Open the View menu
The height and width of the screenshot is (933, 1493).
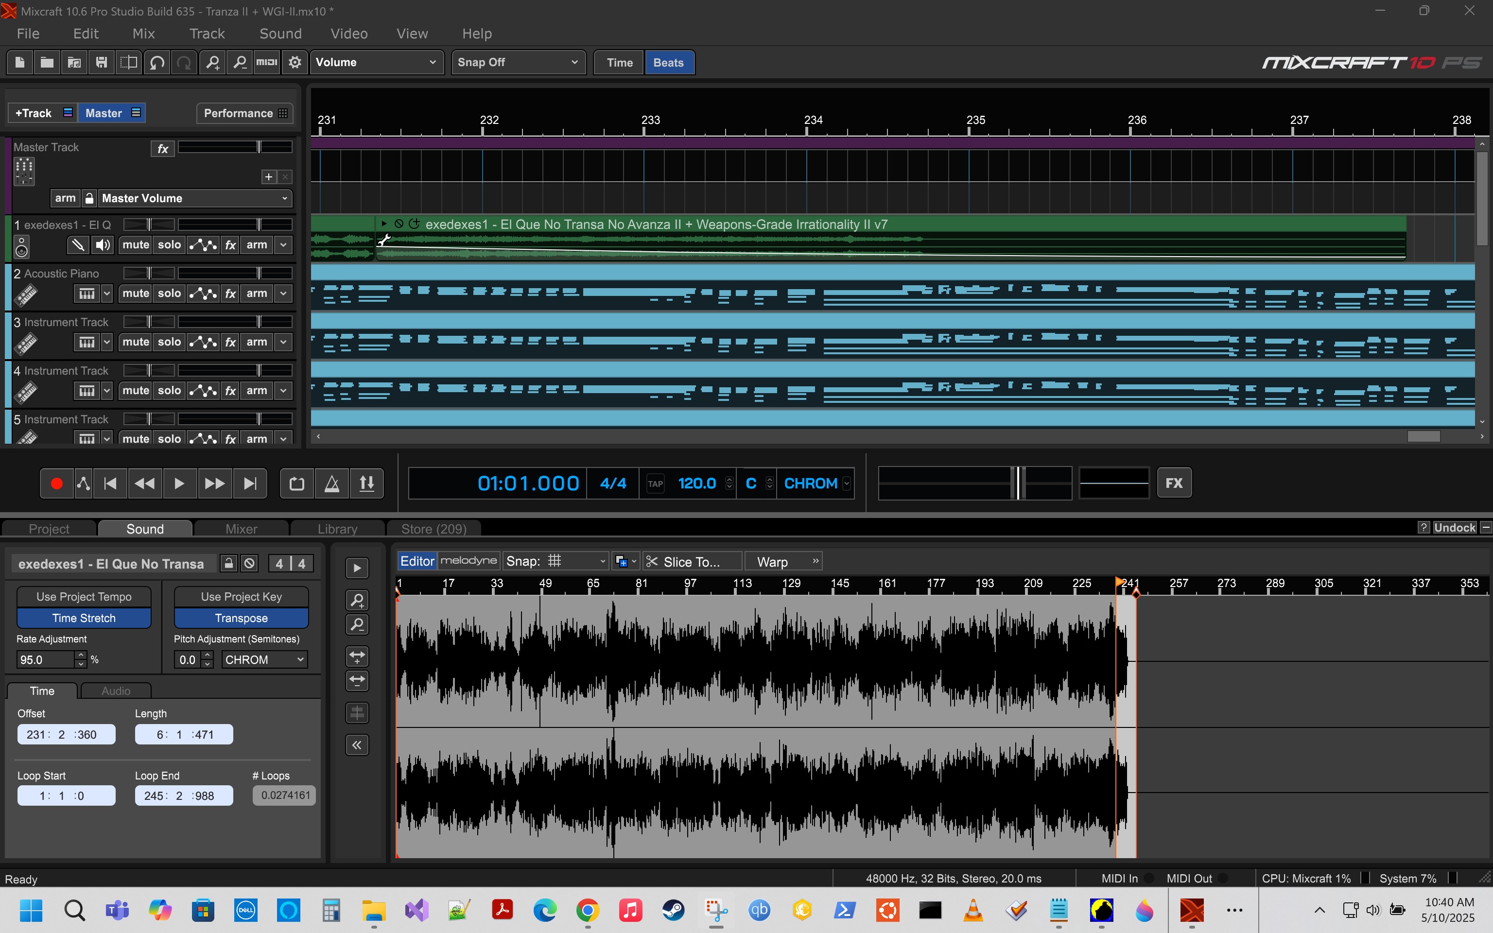412,34
